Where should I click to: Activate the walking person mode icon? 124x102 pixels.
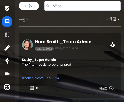click(7, 61)
